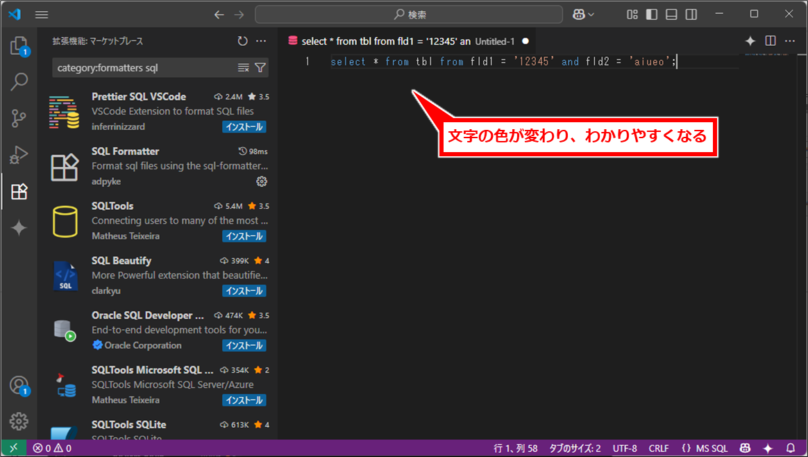Open the notifications bell
The width and height of the screenshot is (808, 457).
coord(791,448)
